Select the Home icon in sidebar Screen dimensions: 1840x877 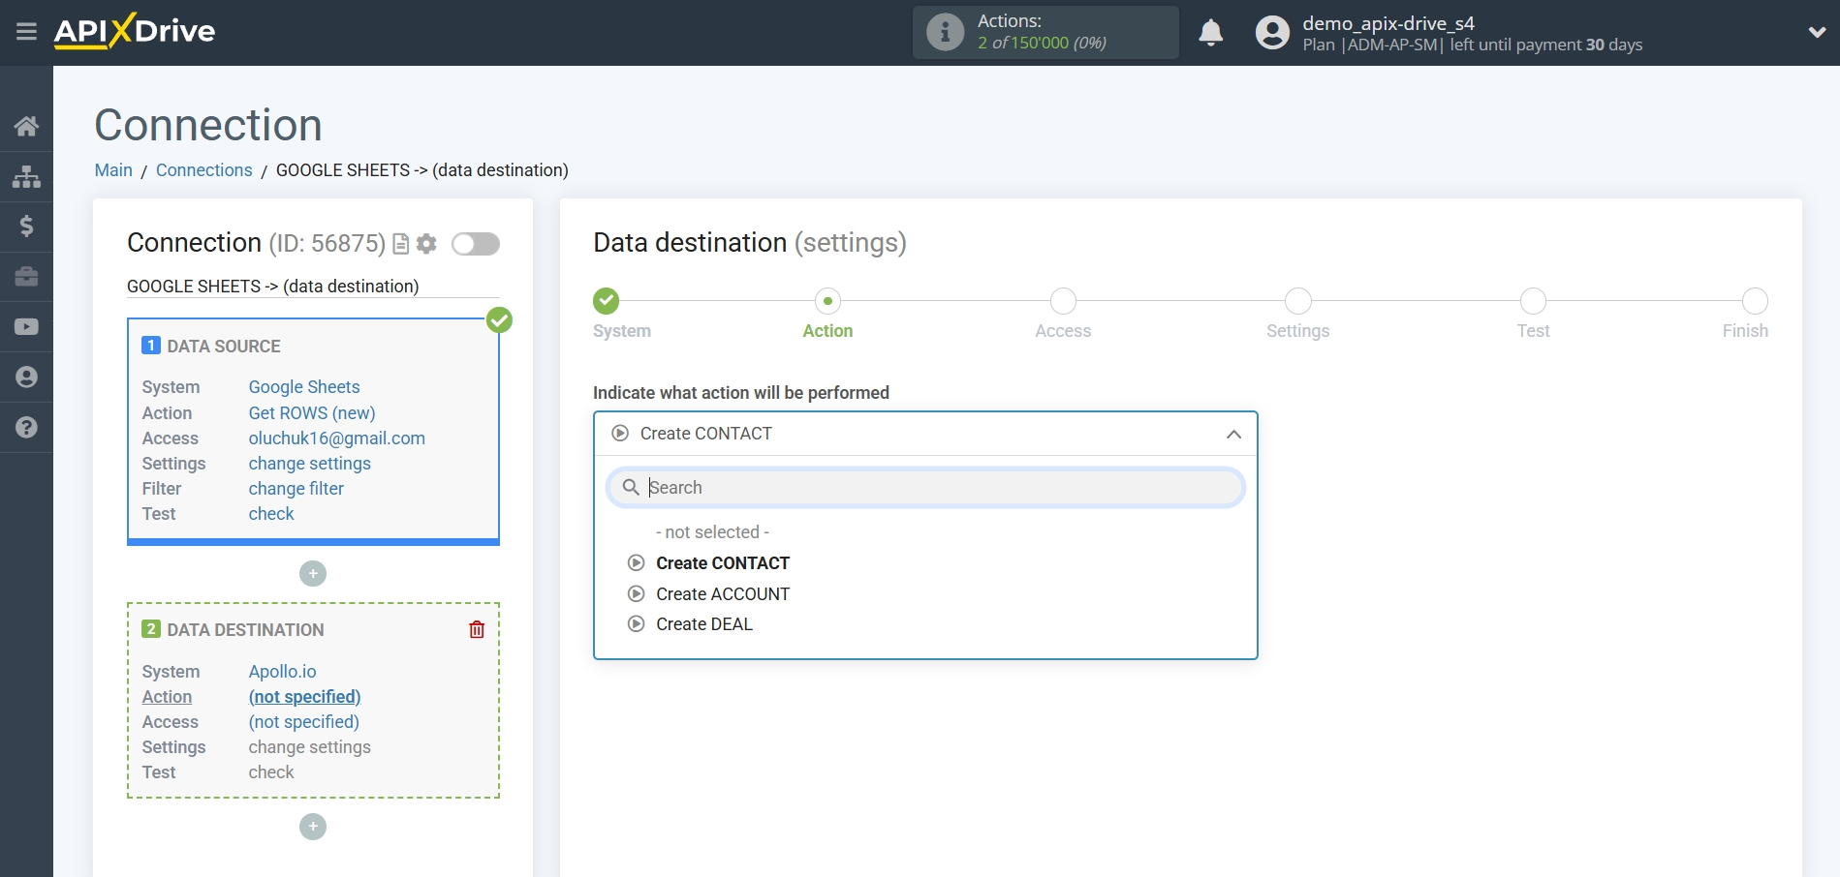click(26, 125)
